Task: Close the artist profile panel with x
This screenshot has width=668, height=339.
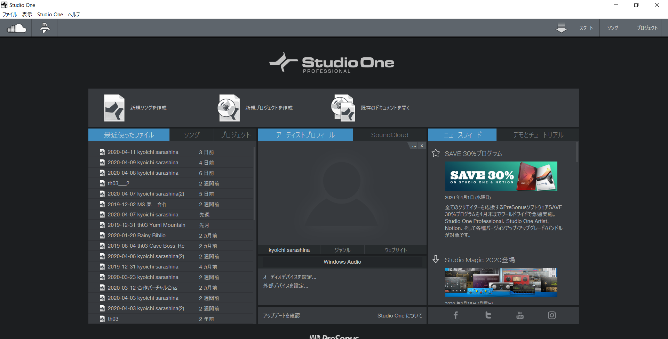Action: point(422,146)
